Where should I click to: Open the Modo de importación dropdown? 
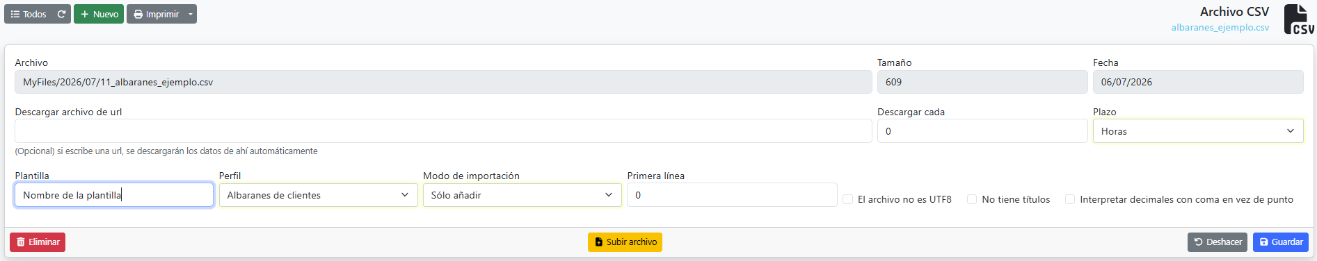(x=522, y=195)
